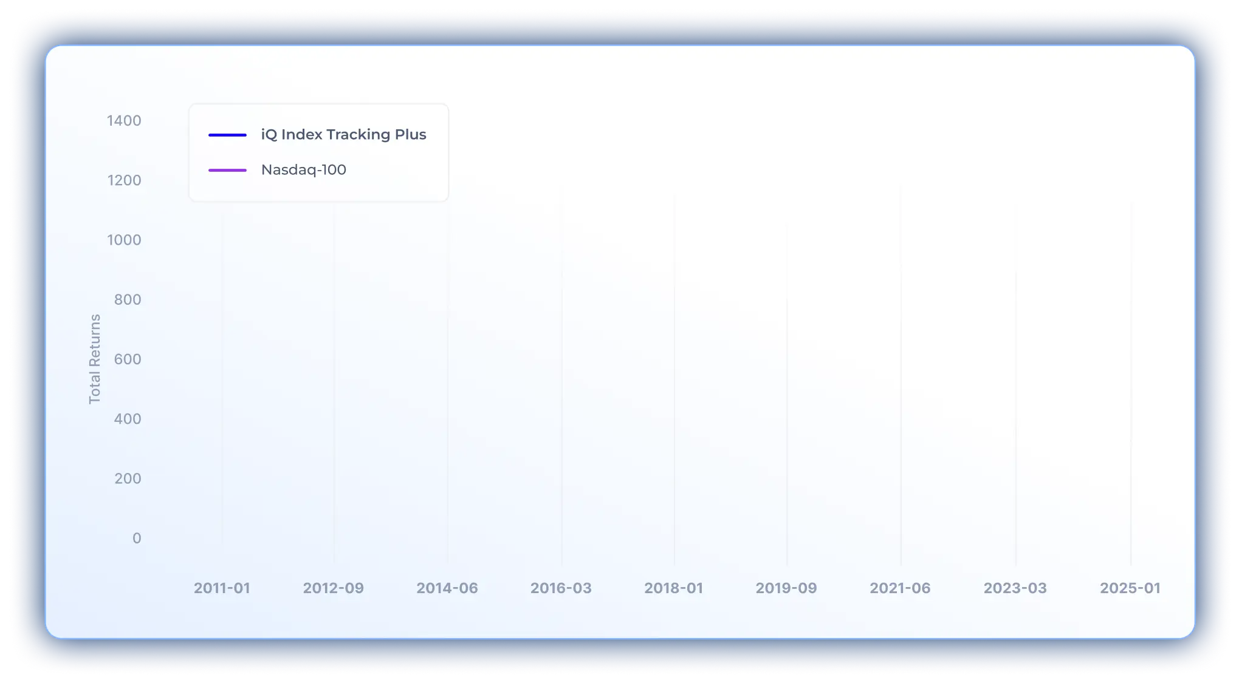Select the 2014-06 date label

(447, 588)
